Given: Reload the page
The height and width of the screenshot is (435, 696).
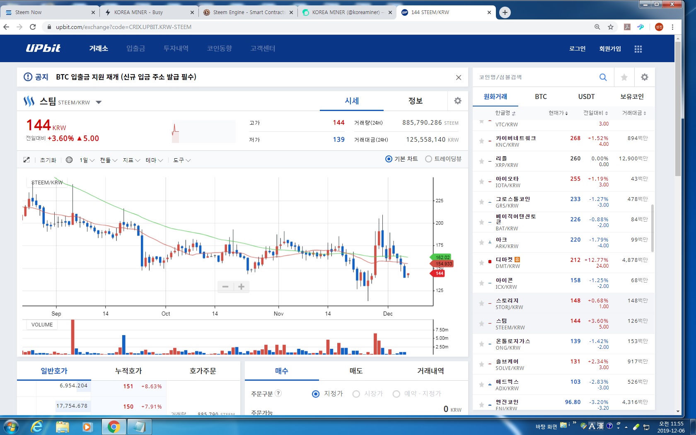Looking at the screenshot, I should pyautogui.click(x=33, y=27).
